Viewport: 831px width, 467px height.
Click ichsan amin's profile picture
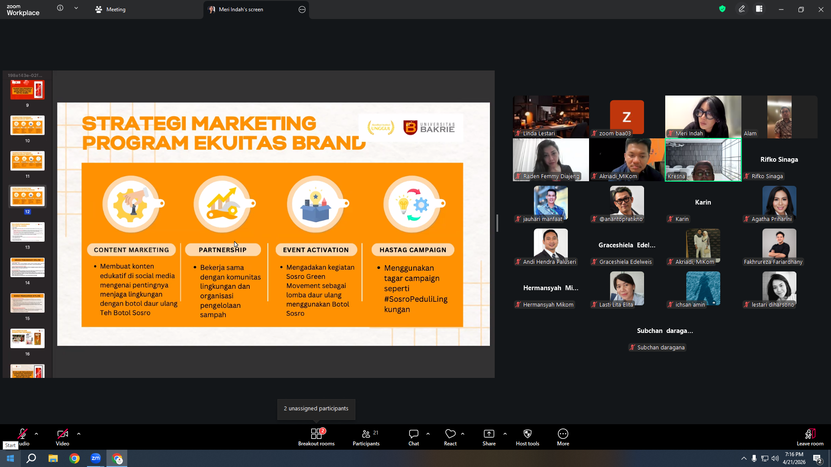tap(703, 288)
